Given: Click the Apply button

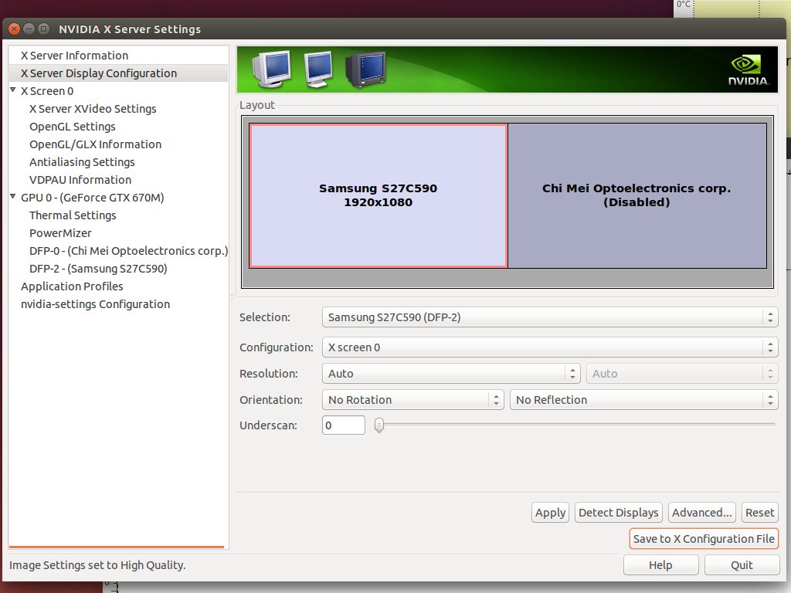Looking at the screenshot, I should click(550, 513).
